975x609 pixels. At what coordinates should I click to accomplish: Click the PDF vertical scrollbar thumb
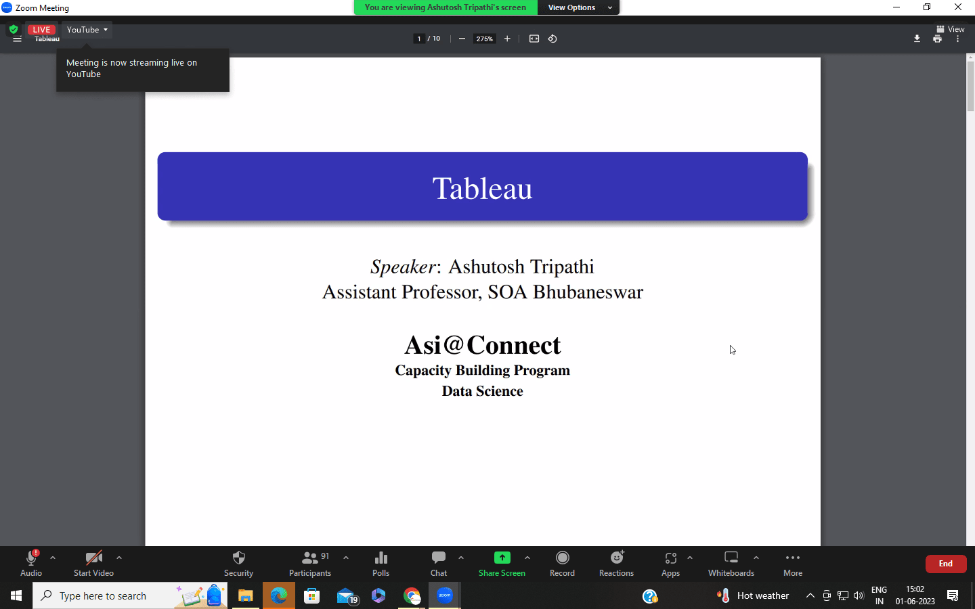[x=970, y=86]
